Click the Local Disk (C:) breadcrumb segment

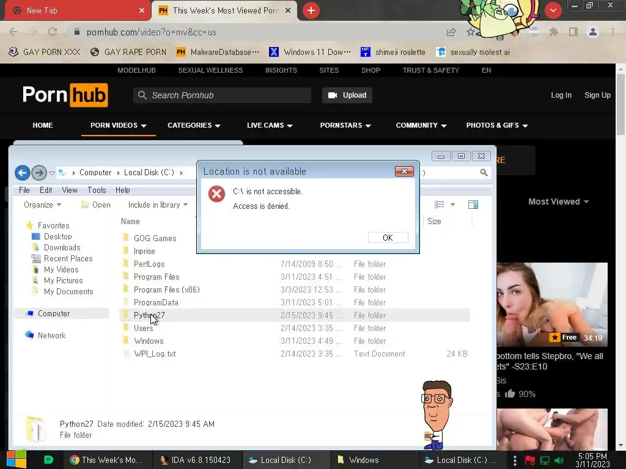pos(149,173)
